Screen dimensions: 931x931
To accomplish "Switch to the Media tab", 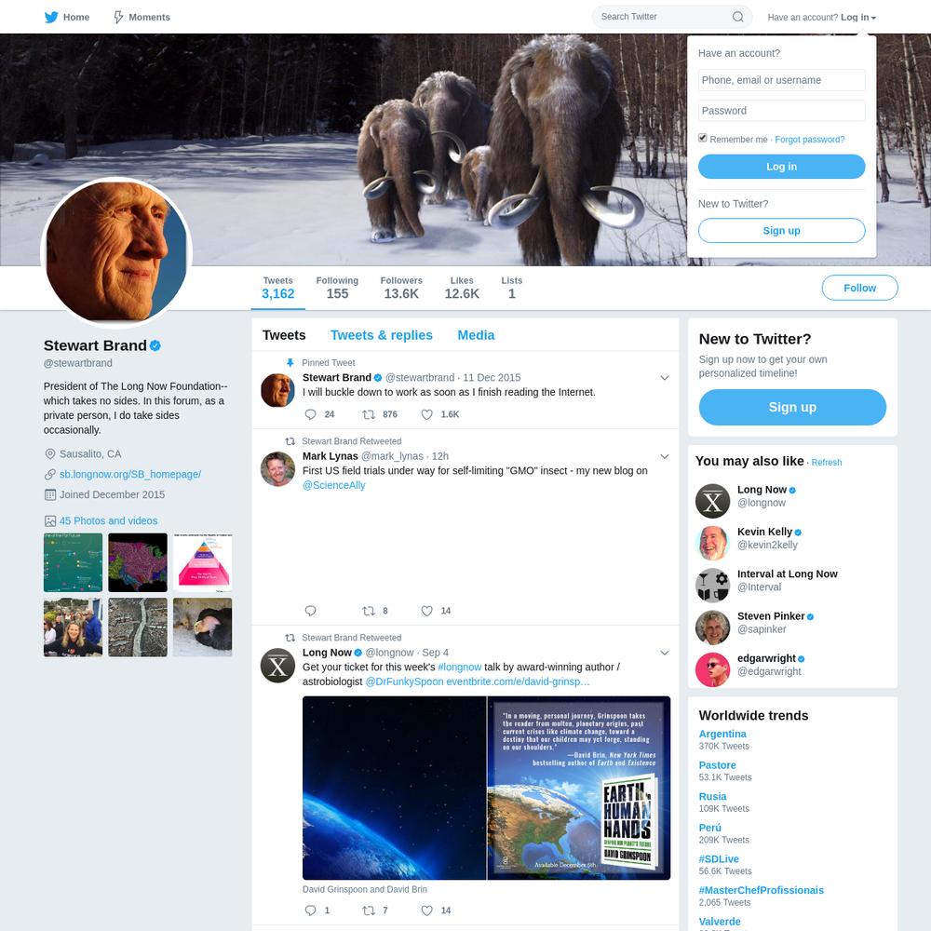I will point(476,335).
